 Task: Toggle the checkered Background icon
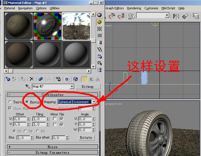[x=100, y=29]
